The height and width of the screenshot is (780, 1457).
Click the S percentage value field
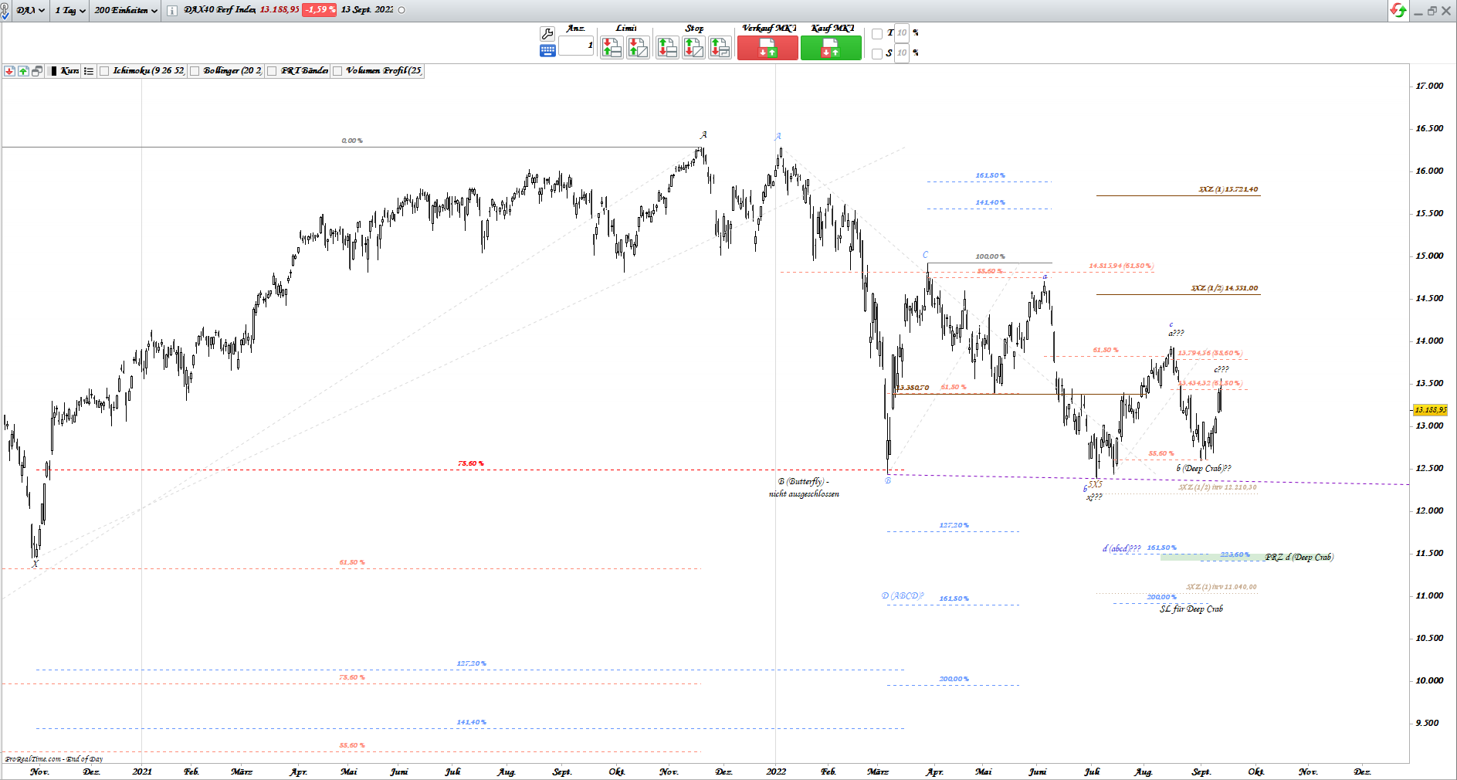[x=902, y=53]
